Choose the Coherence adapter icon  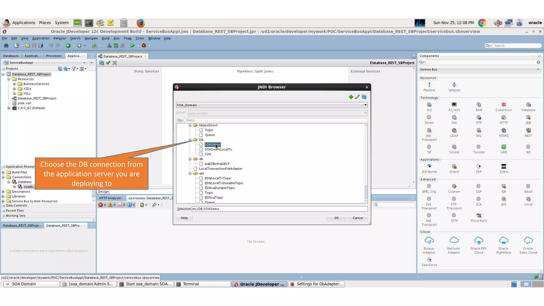pyautogui.click(x=503, y=107)
